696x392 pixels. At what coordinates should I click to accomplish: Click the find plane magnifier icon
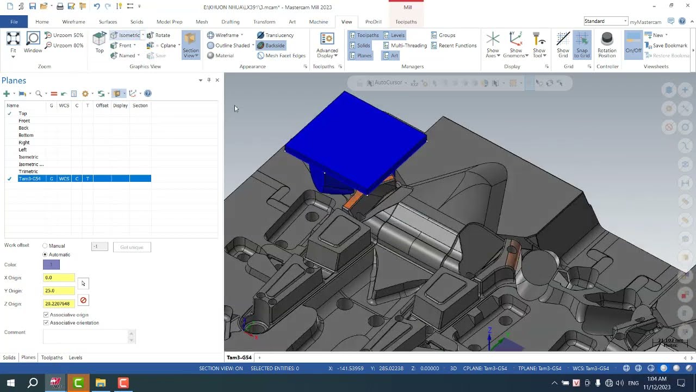coord(39,94)
